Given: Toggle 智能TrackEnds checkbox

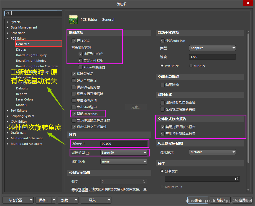Looking at the screenshot, I should point(74,114).
